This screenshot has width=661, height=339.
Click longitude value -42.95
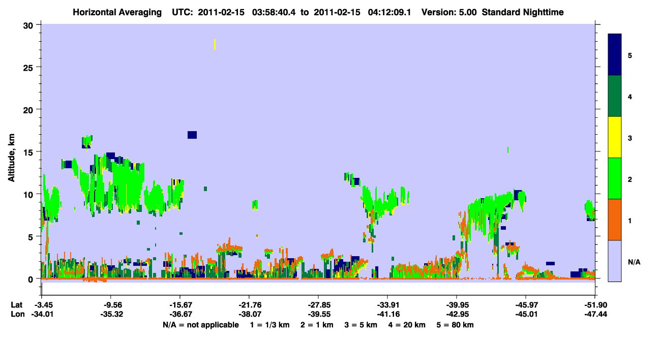(457, 314)
